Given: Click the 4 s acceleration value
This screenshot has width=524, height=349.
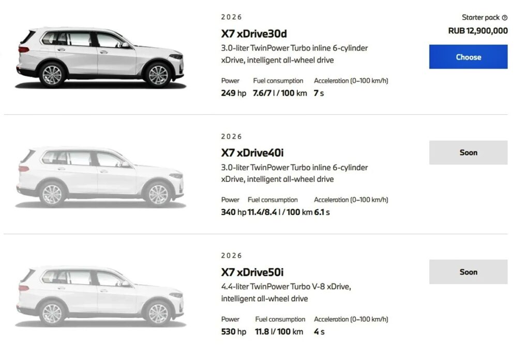Looking at the screenshot, I should (319, 331).
